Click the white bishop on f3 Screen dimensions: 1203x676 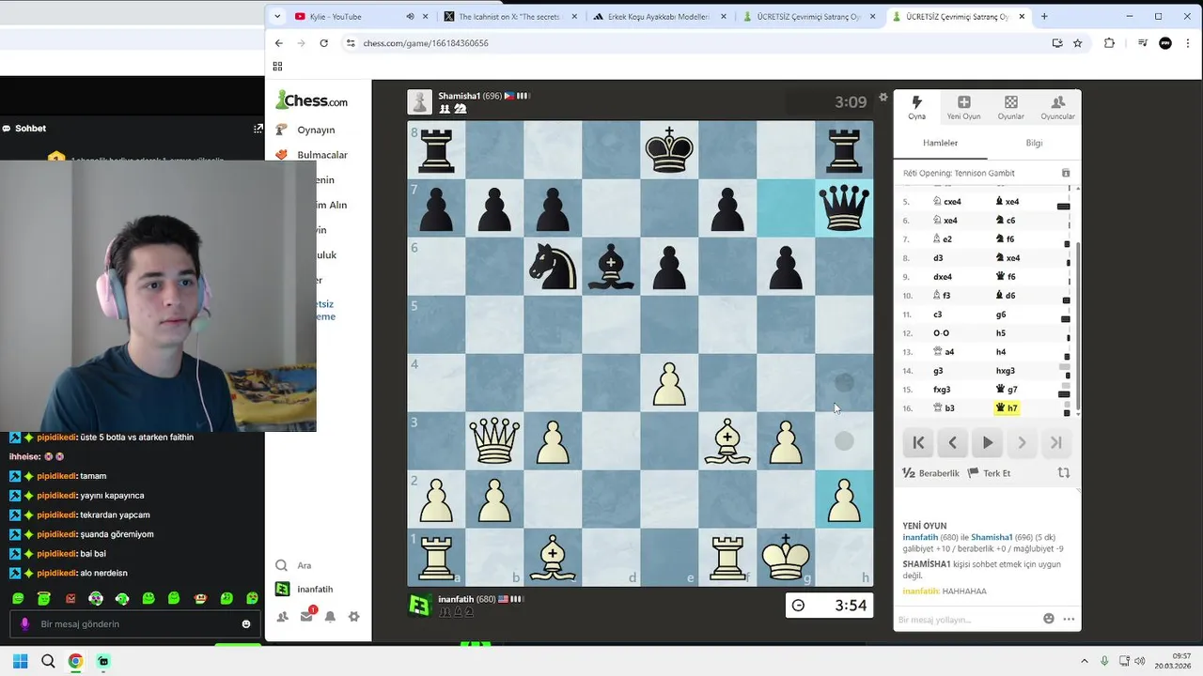727,440
